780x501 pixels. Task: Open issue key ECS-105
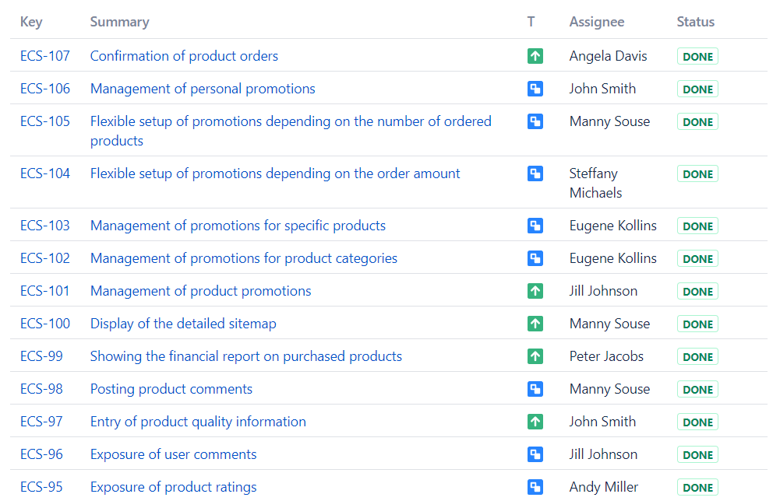[45, 121]
